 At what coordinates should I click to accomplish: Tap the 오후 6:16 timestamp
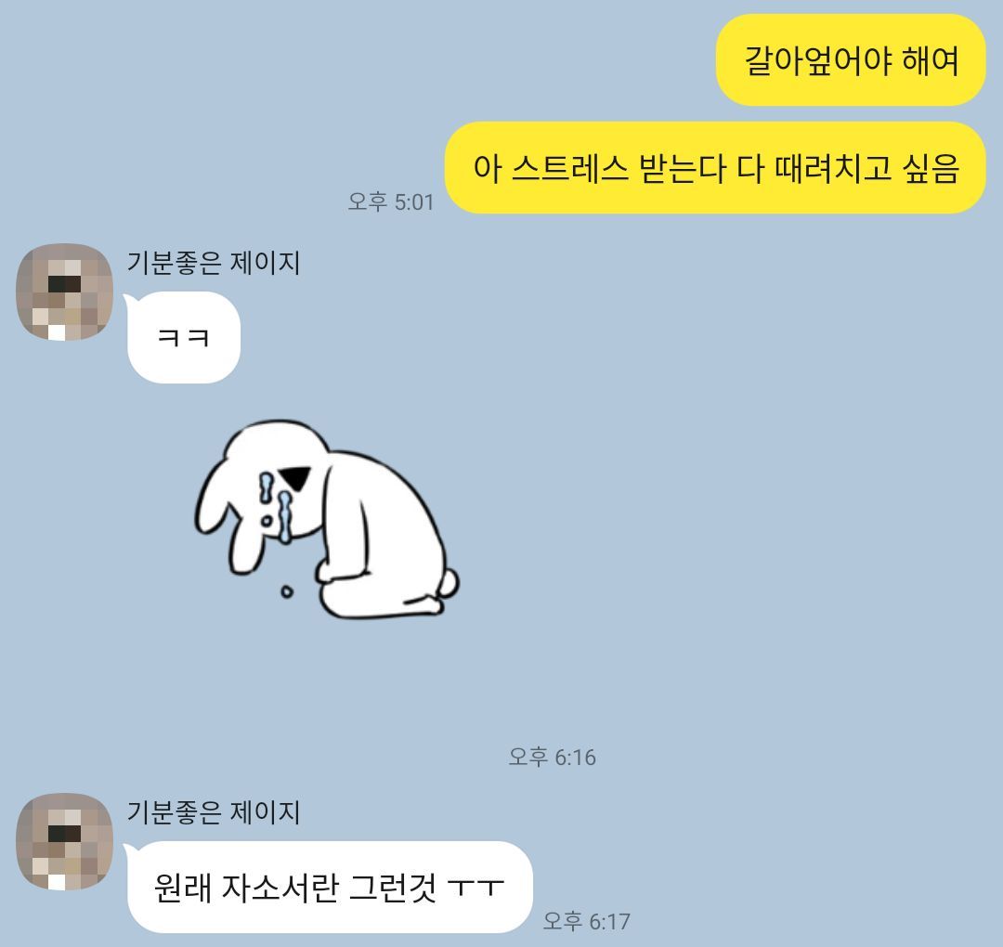point(552,757)
